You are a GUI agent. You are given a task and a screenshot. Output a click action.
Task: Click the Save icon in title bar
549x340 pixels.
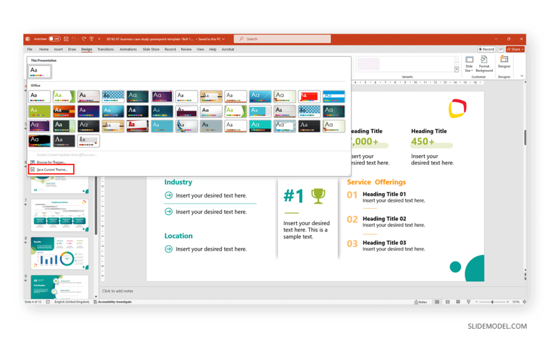coord(66,39)
